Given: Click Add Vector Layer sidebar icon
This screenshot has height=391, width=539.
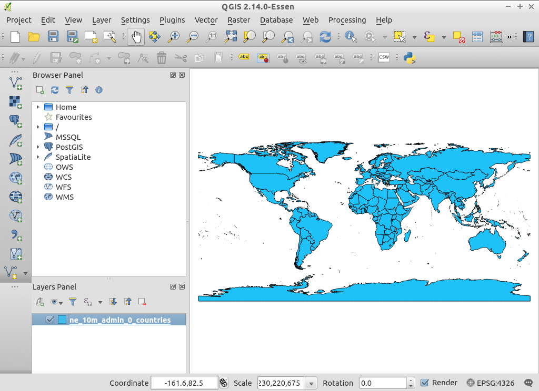Looking at the screenshot, I should point(15,83).
